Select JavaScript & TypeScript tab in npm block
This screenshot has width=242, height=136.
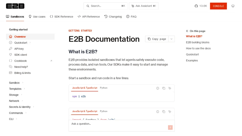click(x=85, y=88)
